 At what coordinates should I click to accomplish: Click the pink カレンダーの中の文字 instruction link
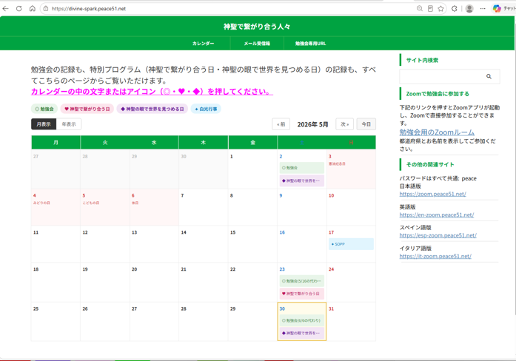[152, 92]
